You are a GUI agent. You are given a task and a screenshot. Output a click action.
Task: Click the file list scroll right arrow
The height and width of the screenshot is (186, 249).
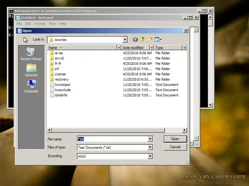pos(184,130)
